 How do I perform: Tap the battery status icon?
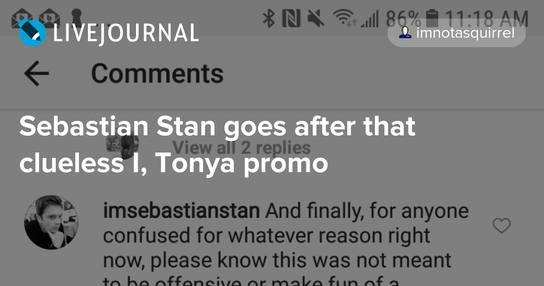(x=433, y=18)
